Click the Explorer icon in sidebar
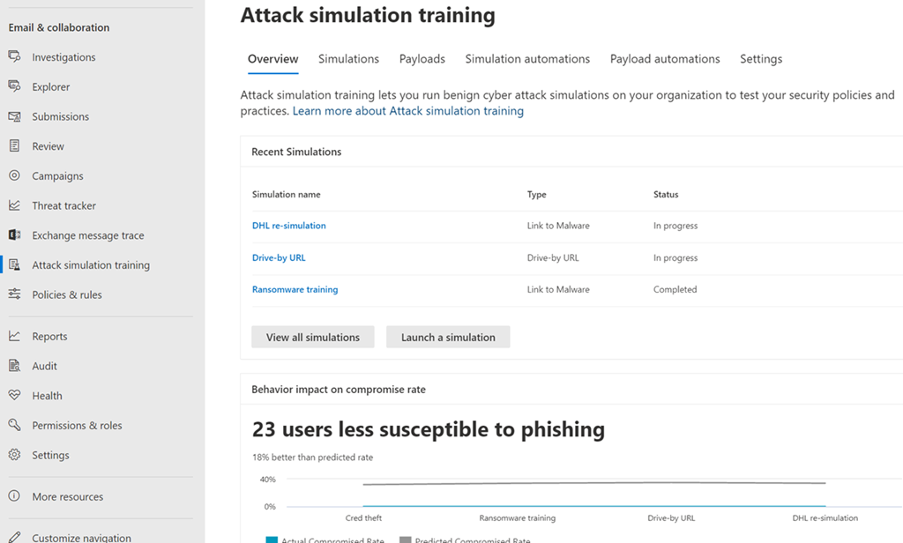903x543 pixels. [x=14, y=86]
